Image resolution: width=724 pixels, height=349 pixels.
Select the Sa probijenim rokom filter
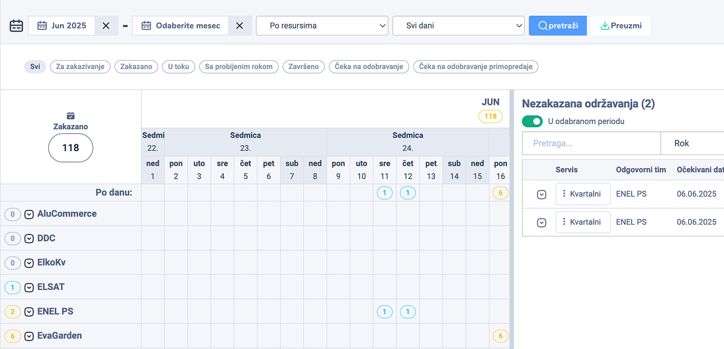(239, 67)
